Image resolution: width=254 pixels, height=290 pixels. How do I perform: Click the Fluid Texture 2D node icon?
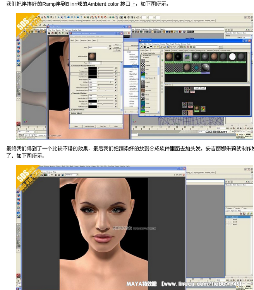tap(143, 78)
